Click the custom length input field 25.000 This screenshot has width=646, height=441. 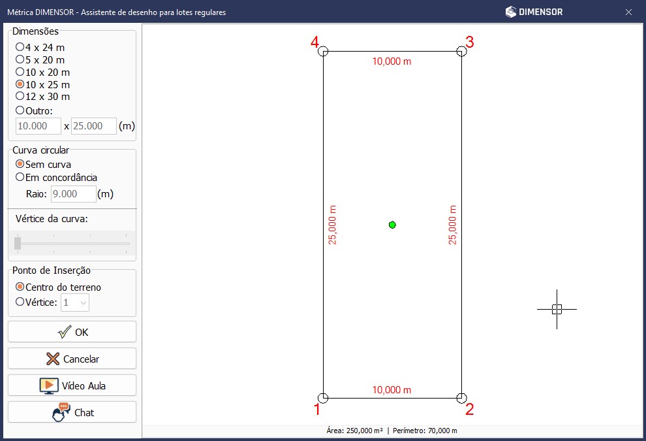93,126
